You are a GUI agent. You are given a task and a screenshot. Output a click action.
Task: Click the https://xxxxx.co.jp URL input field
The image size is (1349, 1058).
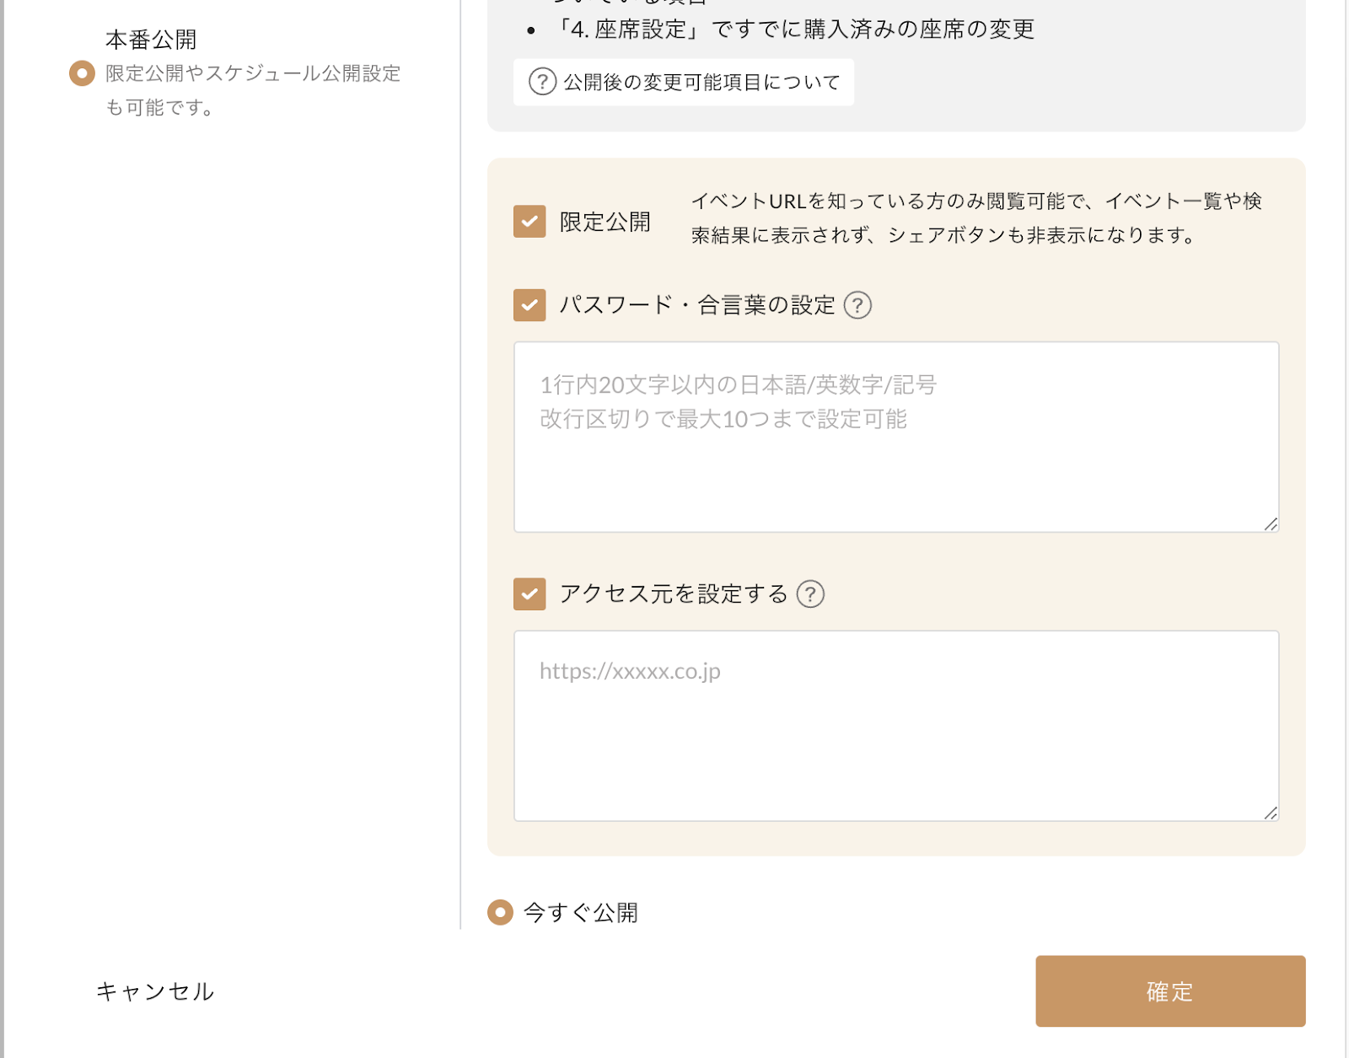coord(896,725)
